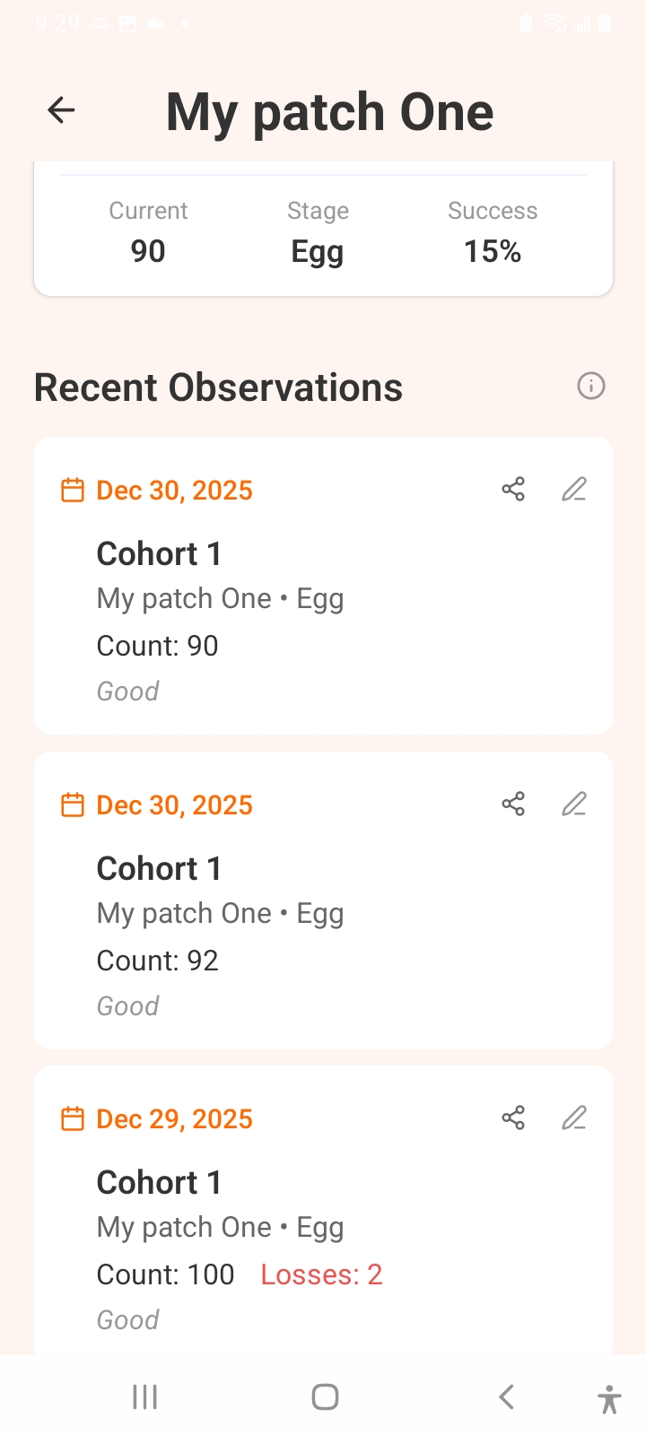
Task: Edit the Count: 92 observation
Action: click(x=574, y=804)
